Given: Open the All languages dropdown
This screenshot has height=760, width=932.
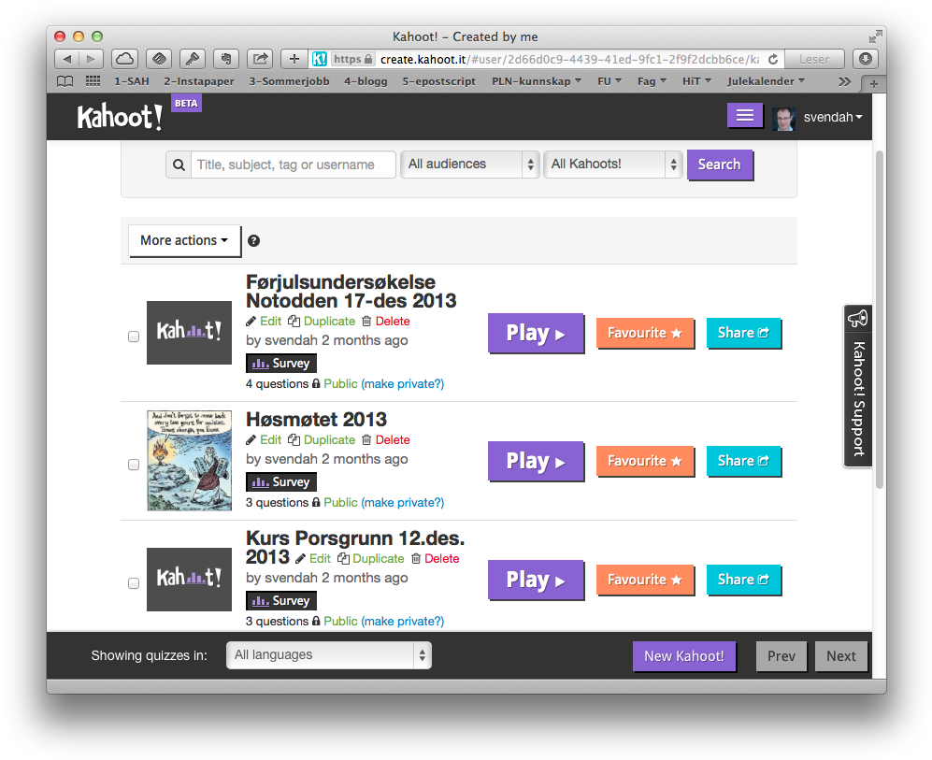Looking at the screenshot, I should click(x=329, y=655).
